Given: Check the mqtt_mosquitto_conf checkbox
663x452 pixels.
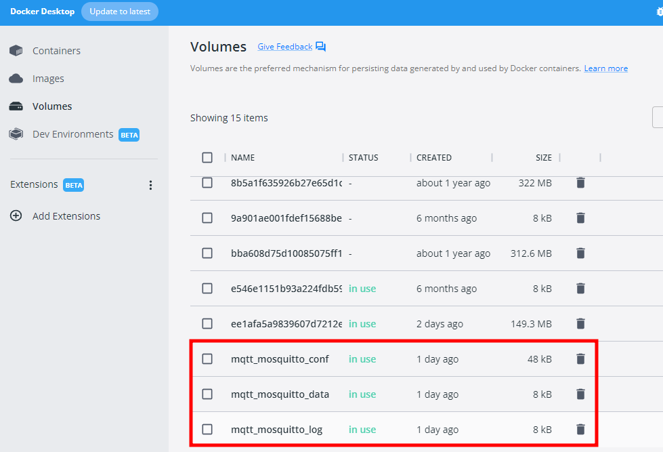Looking at the screenshot, I should [207, 359].
